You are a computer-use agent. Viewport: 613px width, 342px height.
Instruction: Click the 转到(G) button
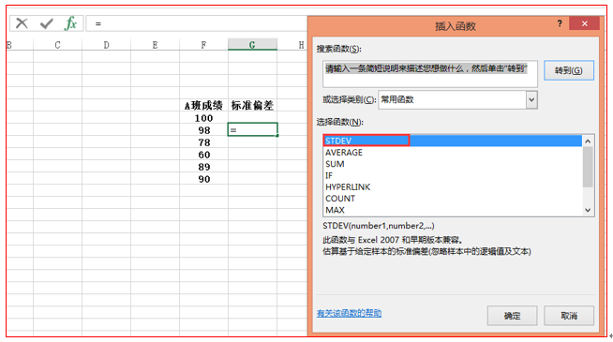[569, 70]
